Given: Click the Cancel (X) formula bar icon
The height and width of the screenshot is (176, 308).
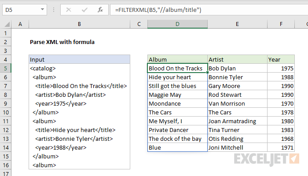Looking at the screenshot, I should [x=69, y=10].
